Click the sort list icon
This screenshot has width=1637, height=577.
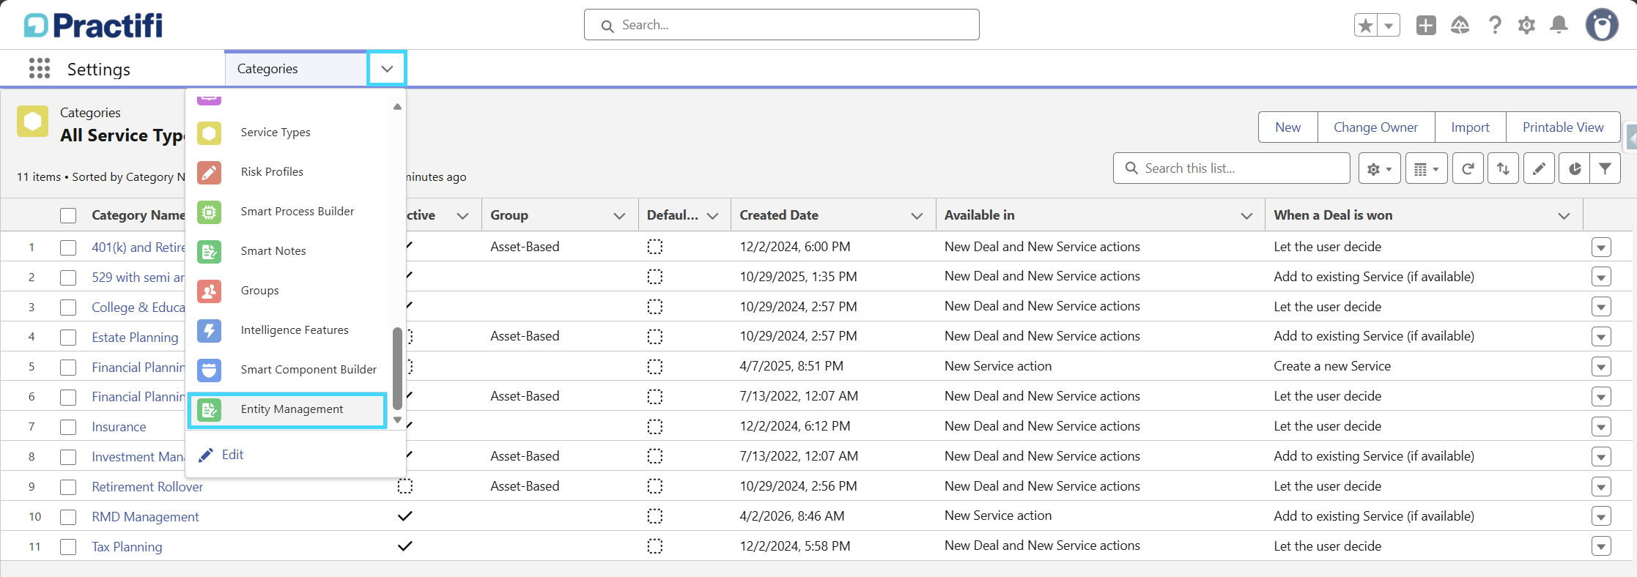[1503, 168]
